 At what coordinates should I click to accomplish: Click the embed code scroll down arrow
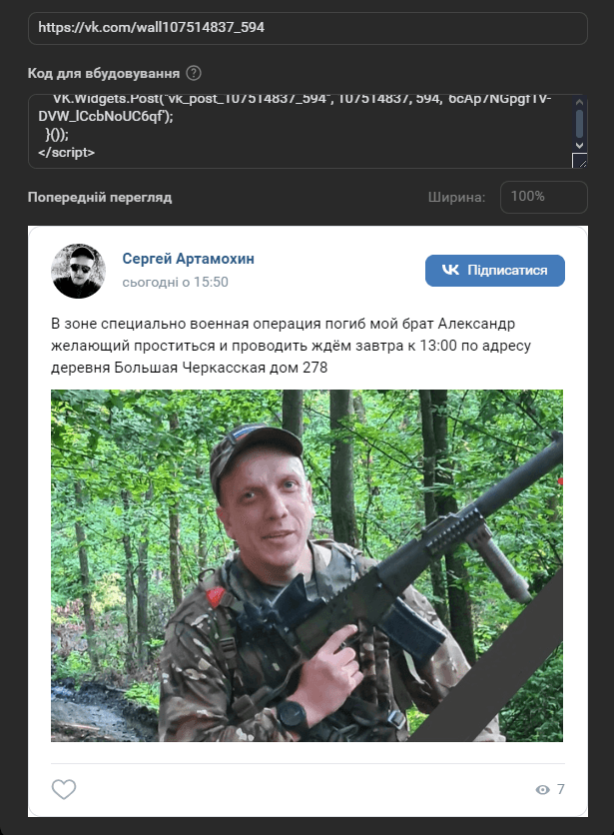[580, 144]
